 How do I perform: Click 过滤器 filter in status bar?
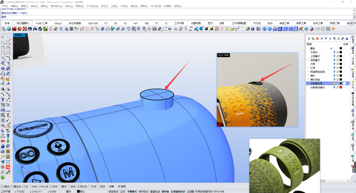click(x=190, y=191)
